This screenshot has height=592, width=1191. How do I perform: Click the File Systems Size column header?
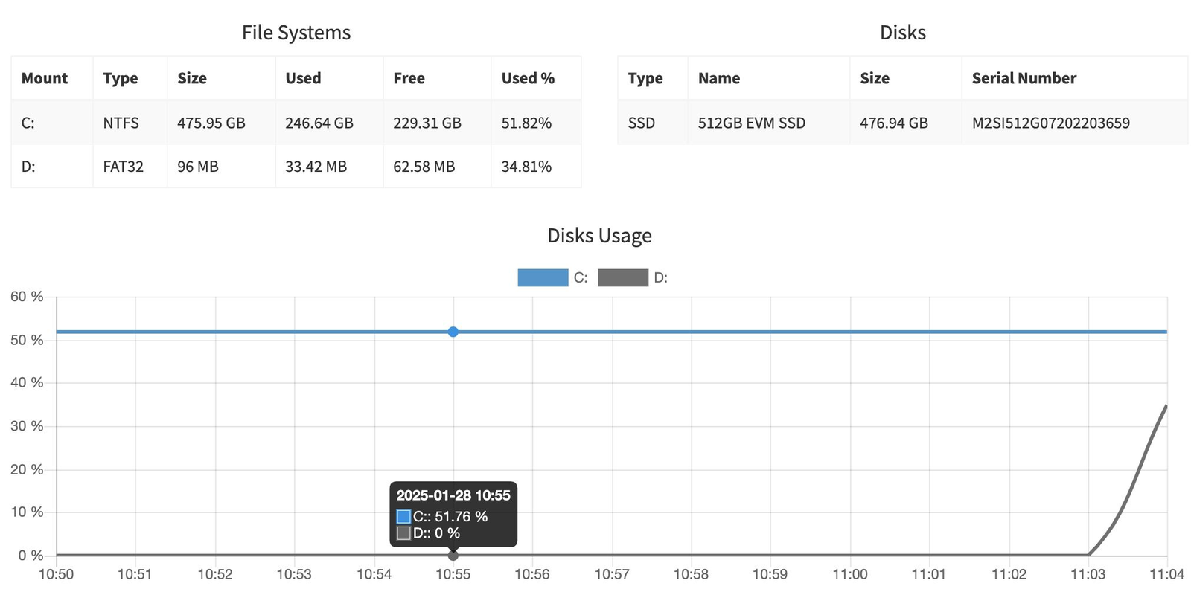click(221, 78)
